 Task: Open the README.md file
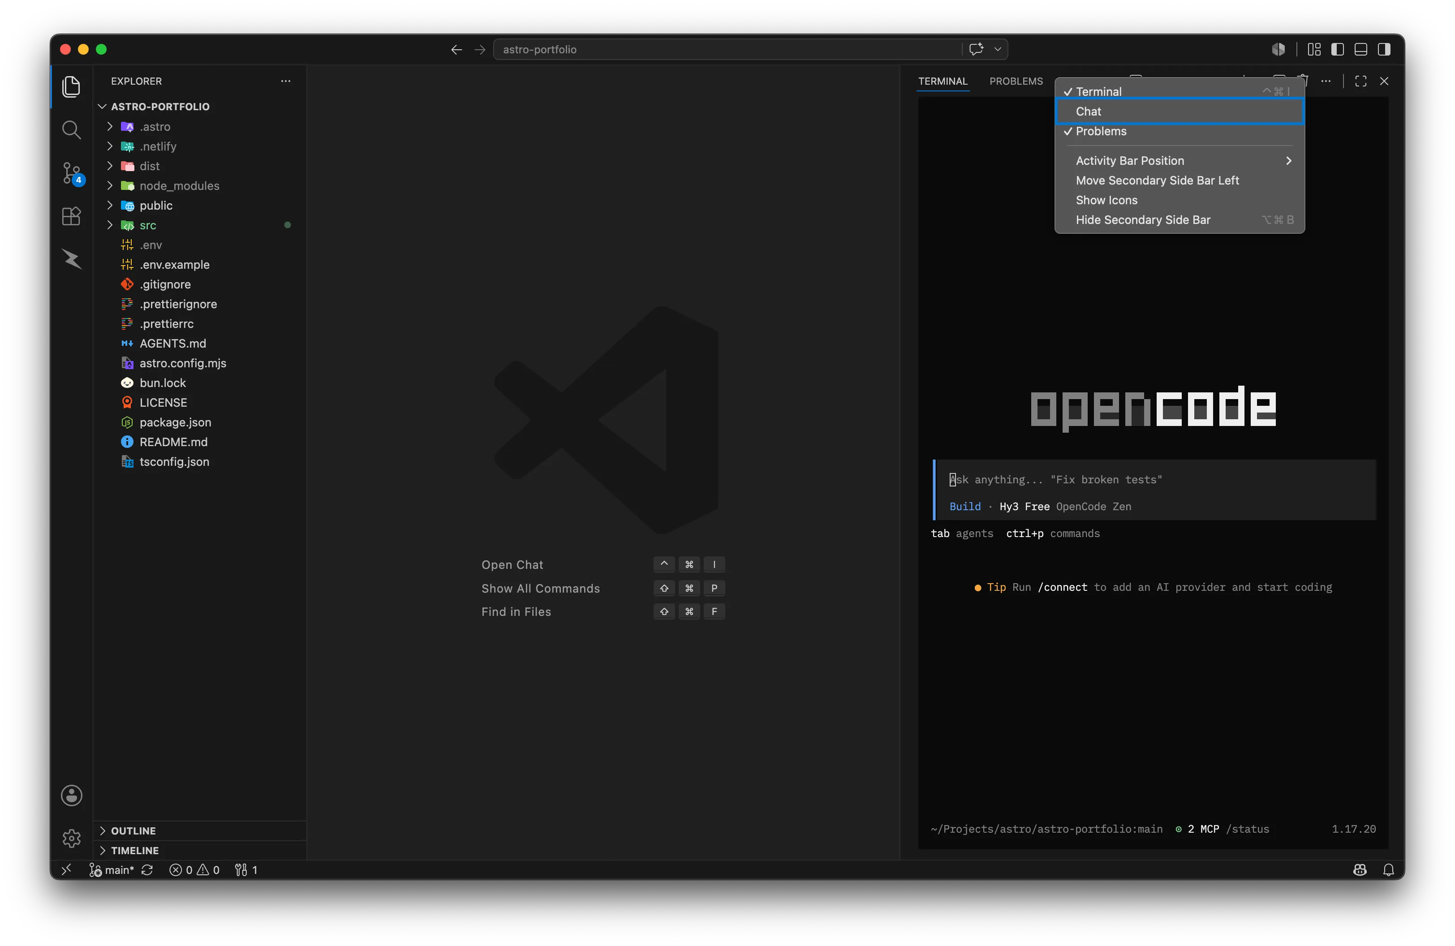pyautogui.click(x=200, y=442)
